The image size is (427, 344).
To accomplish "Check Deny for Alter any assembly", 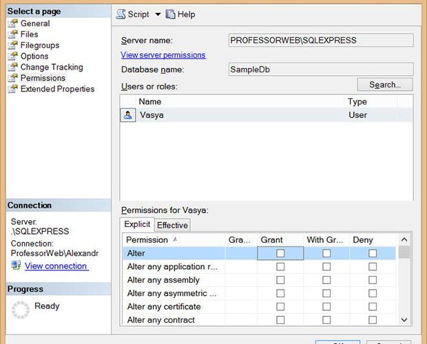I will [x=373, y=280].
